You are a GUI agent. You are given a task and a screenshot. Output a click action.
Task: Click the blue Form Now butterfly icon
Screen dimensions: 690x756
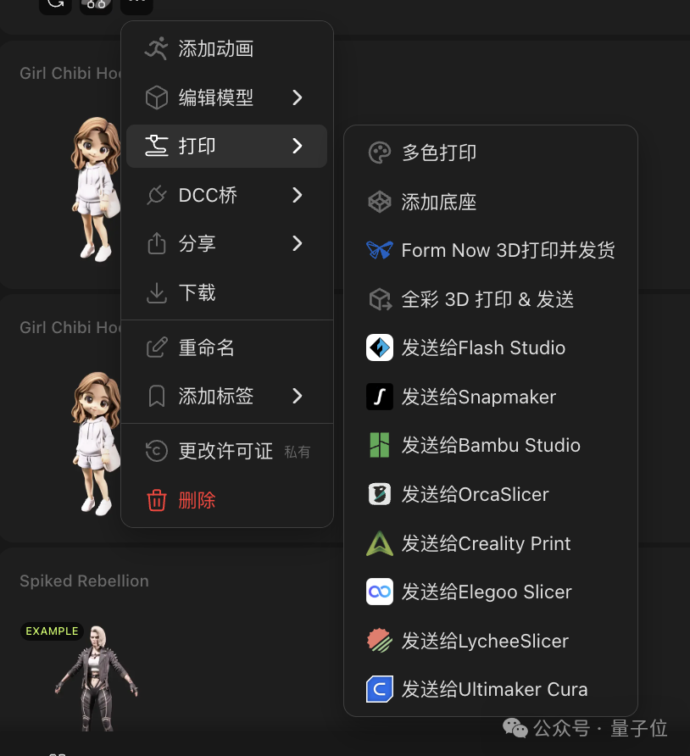coord(380,250)
